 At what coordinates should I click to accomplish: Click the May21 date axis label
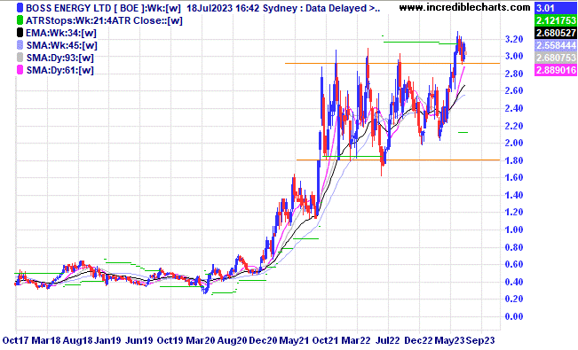pyautogui.click(x=294, y=340)
